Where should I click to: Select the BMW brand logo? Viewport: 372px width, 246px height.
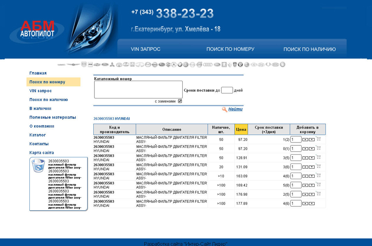[180, 65]
